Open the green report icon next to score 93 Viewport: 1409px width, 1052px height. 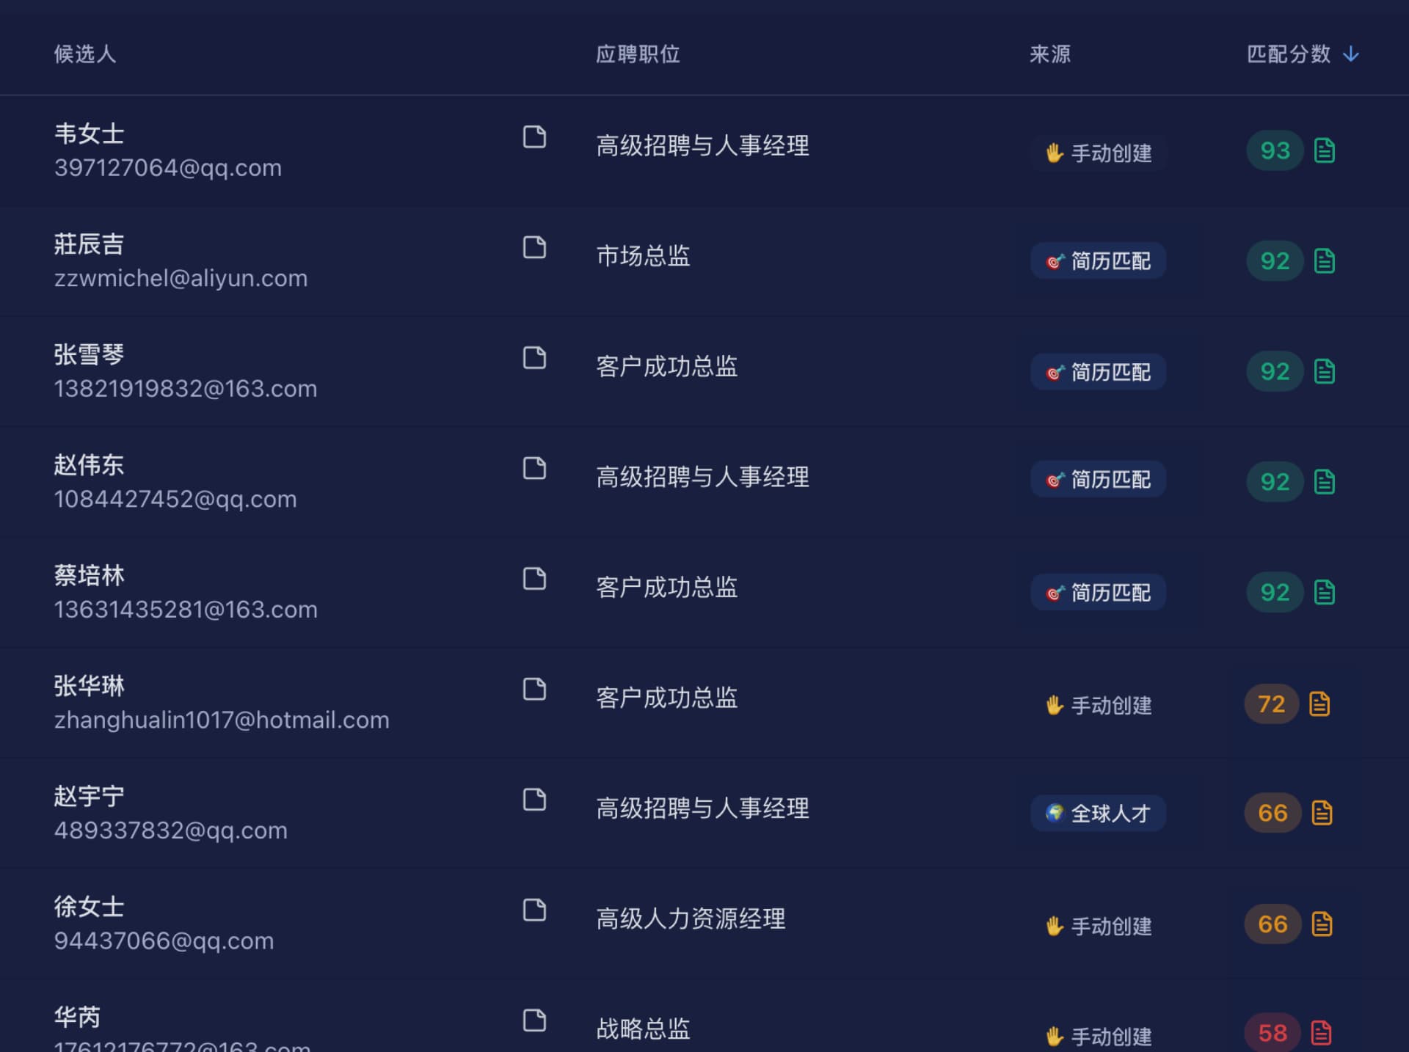click(1323, 150)
